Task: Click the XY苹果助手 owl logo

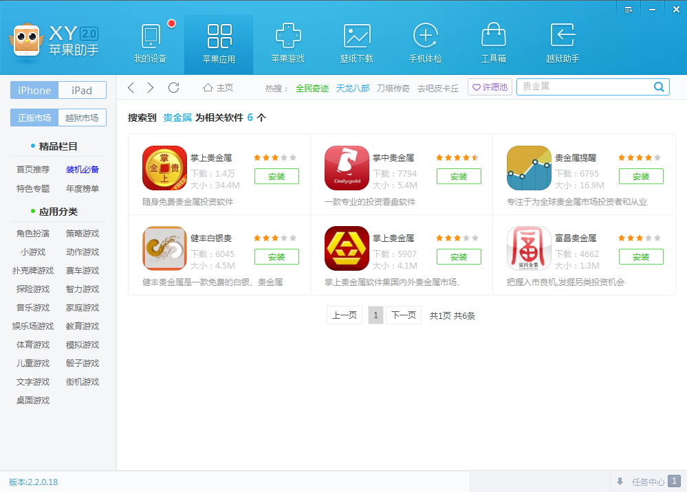Action: (27, 40)
